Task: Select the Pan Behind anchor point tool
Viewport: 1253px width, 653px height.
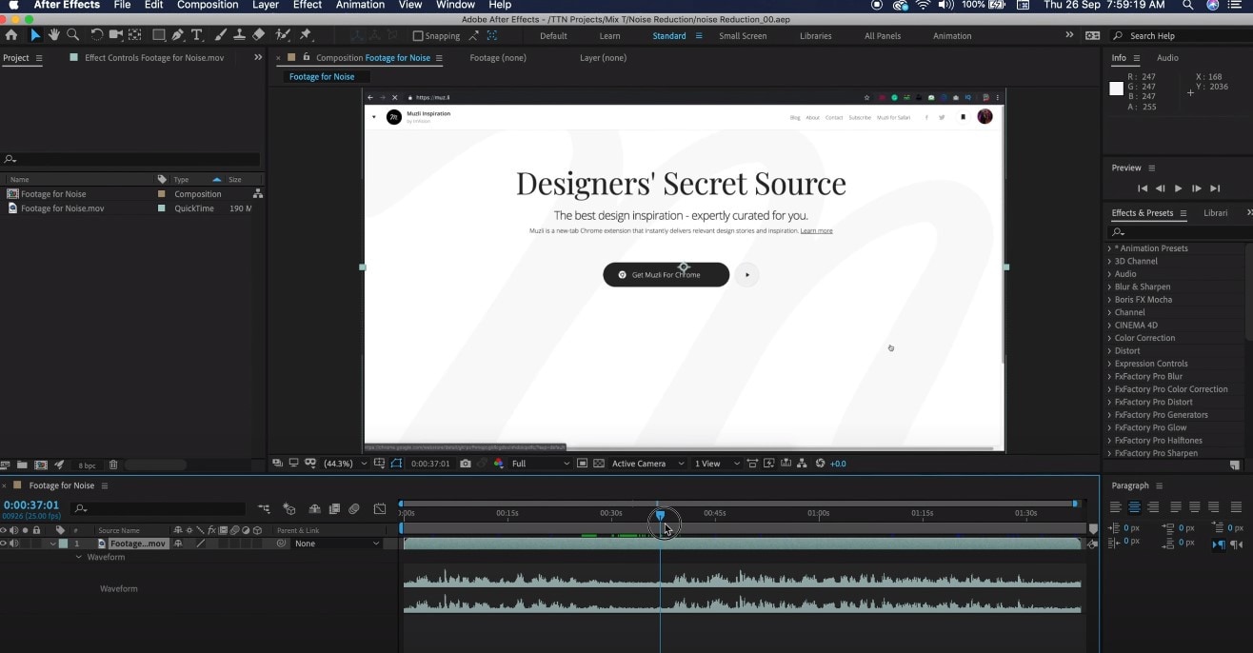Action: 134,35
